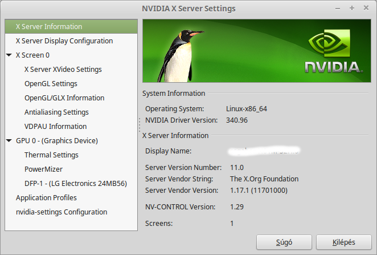
Task: Click NV-CONTROL version value 1.29
Action: coord(237,207)
